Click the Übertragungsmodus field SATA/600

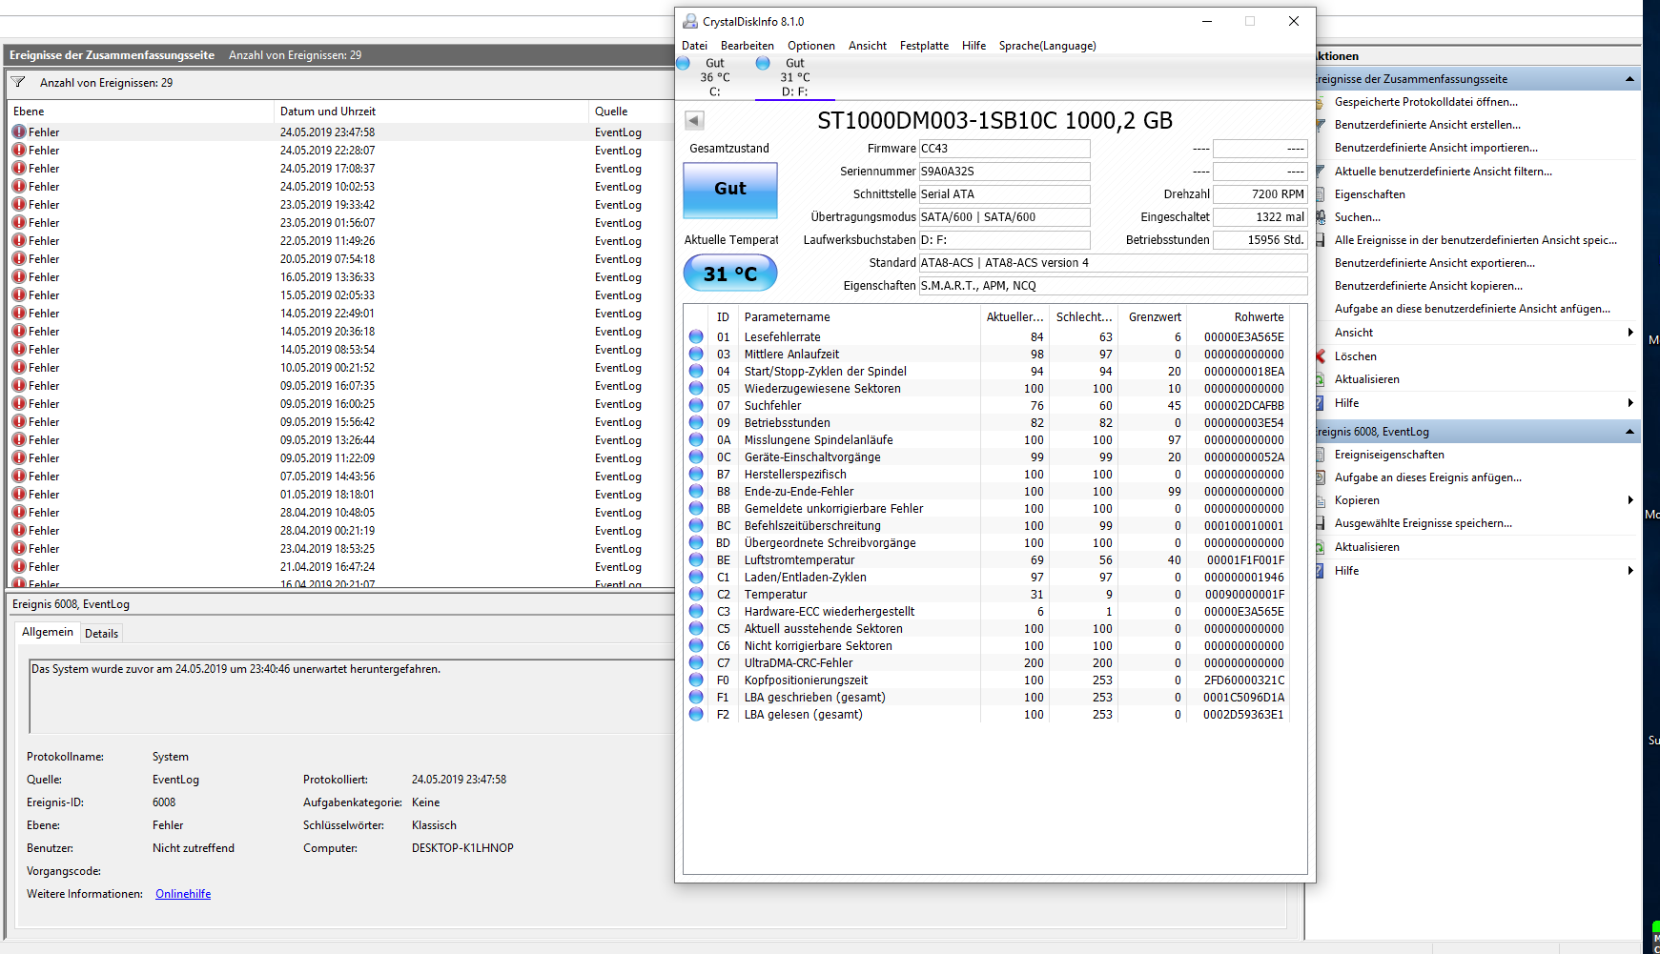[1004, 217]
